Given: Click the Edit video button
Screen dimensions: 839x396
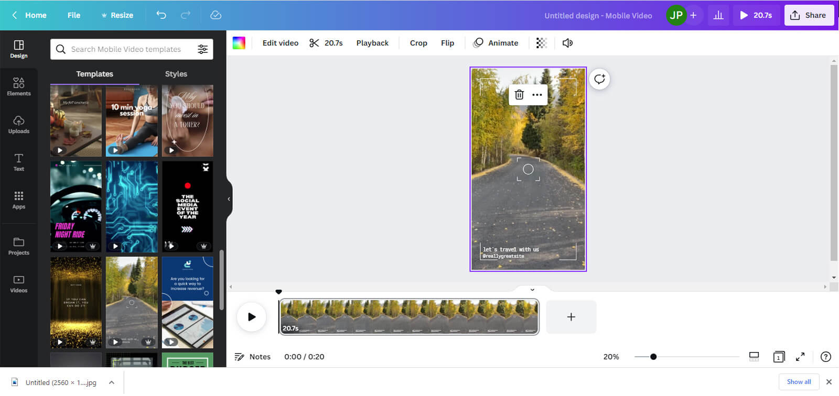Looking at the screenshot, I should [280, 43].
